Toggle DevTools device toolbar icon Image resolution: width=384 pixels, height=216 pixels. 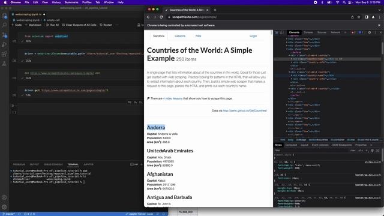pos(282,32)
